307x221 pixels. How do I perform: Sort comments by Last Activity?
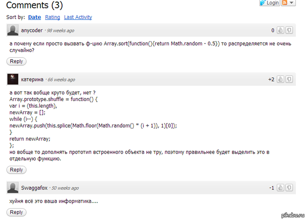[x=78, y=17]
